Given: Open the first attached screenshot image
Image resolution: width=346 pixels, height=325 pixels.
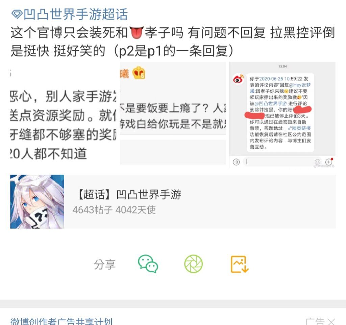Looking at the screenshot, I should [x=64, y=113].
